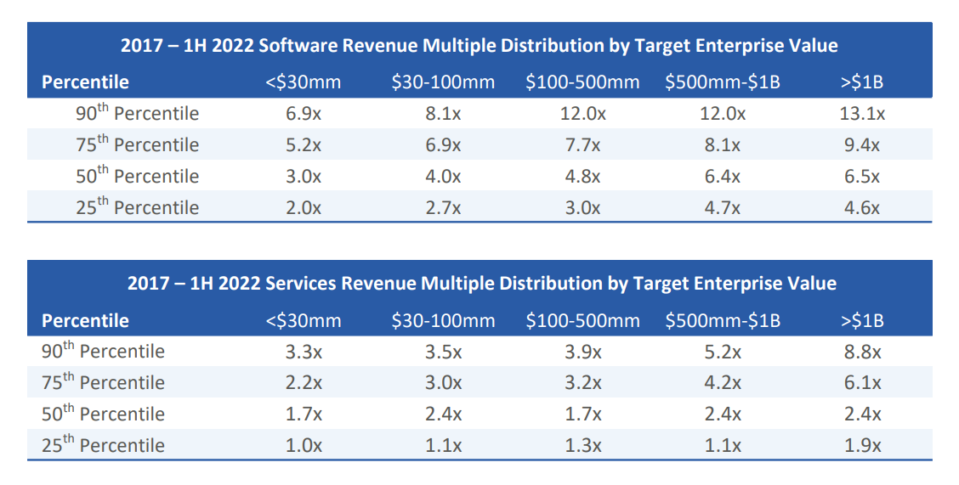Click the 8.8x value in Services table
Screen dimensions: 959x485
point(862,352)
